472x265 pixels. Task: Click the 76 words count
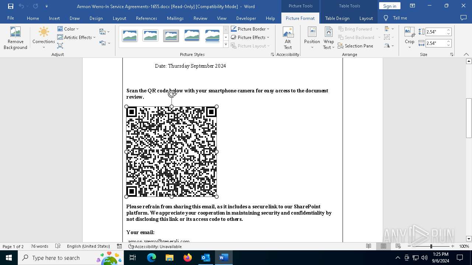click(x=39, y=246)
